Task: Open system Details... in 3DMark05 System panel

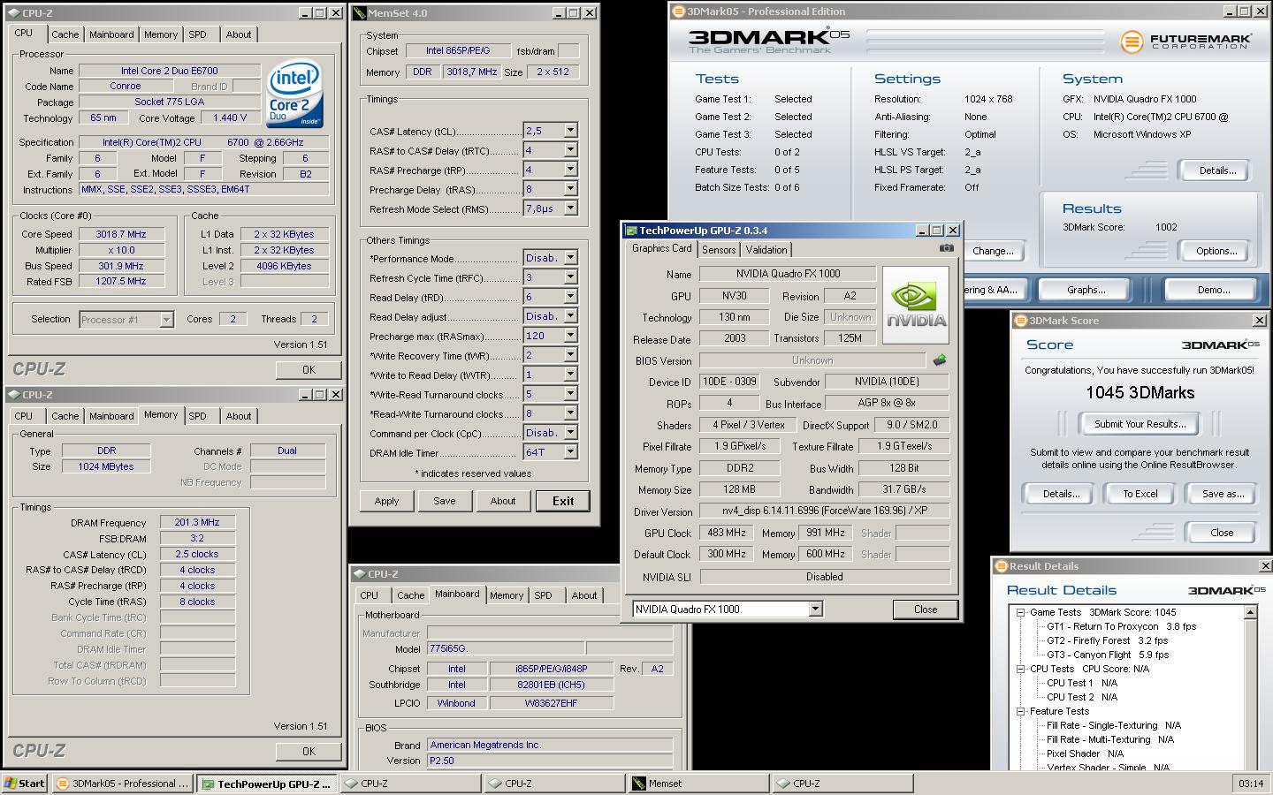Action: pos(1216,170)
